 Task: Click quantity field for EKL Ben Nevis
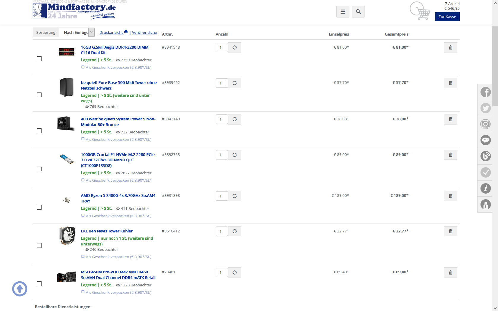[x=222, y=231]
